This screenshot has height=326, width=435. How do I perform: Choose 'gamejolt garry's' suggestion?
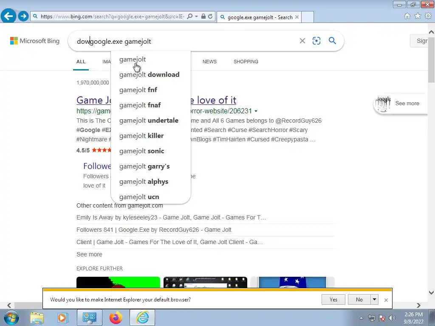(x=151, y=166)
